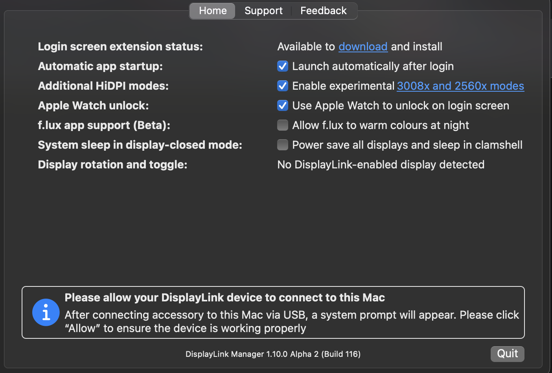This screenshot has width=552, height=373.
Task: Click the DisplayLink Manager 1.10.0 version text
Action: pos(273,354)
